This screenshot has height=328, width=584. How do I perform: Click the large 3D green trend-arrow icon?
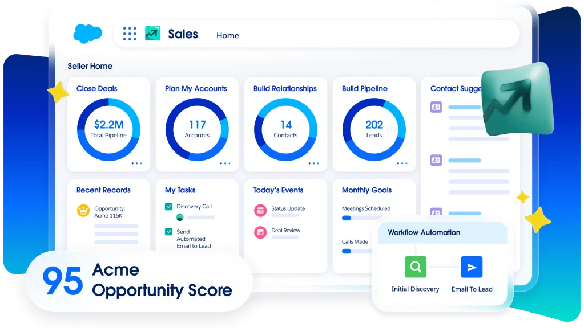[518, 99]
